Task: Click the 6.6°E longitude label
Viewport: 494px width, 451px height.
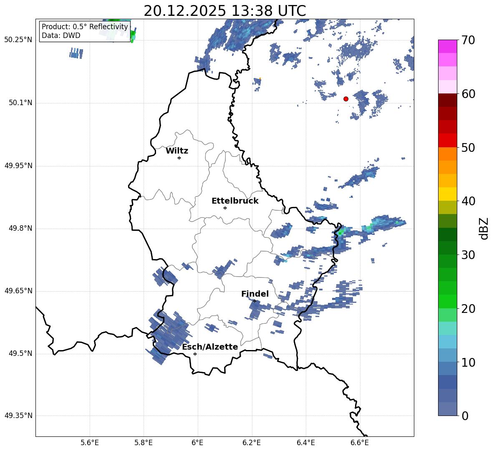Action: tap(360, 443)
